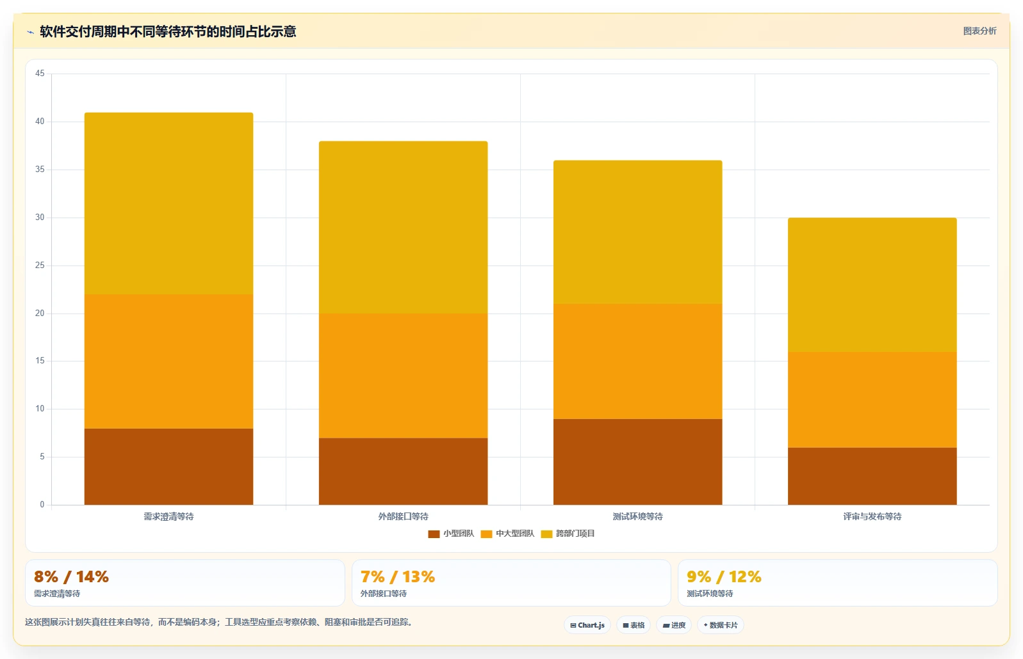Click the title 软件交付周期中不同等待环节的时间占比示意
The image size is (1023, 659).
(168, 31)
